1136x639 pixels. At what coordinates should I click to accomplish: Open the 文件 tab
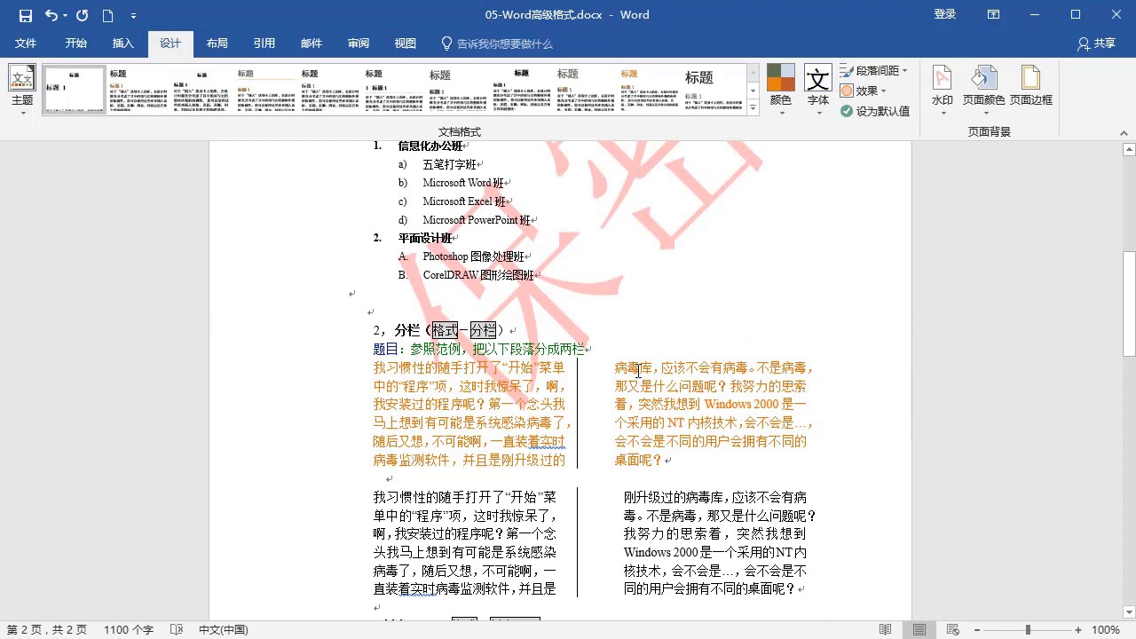coord(26,43)
